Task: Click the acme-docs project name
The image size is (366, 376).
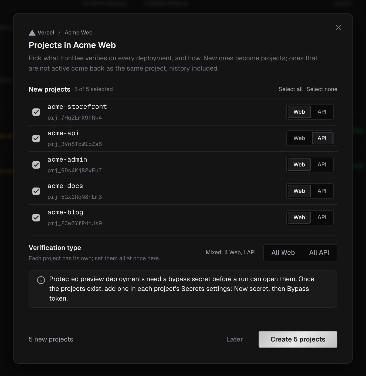Action: 65,186
